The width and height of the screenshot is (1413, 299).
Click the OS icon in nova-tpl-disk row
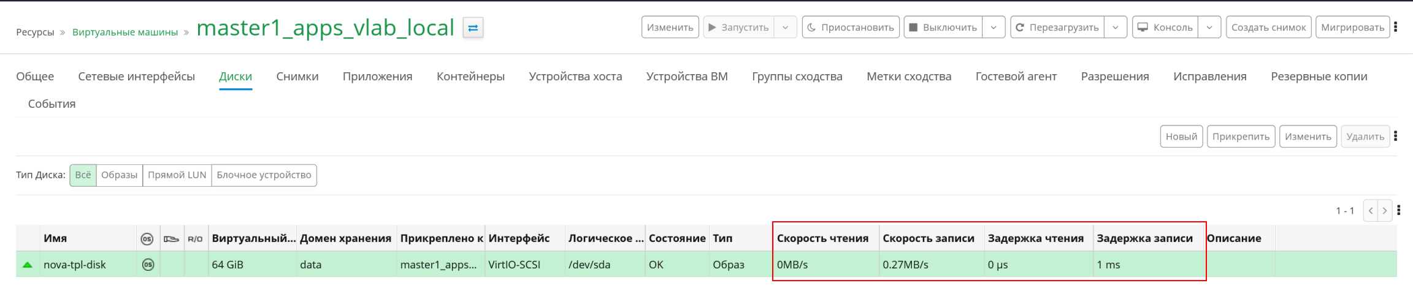point(148,265)
